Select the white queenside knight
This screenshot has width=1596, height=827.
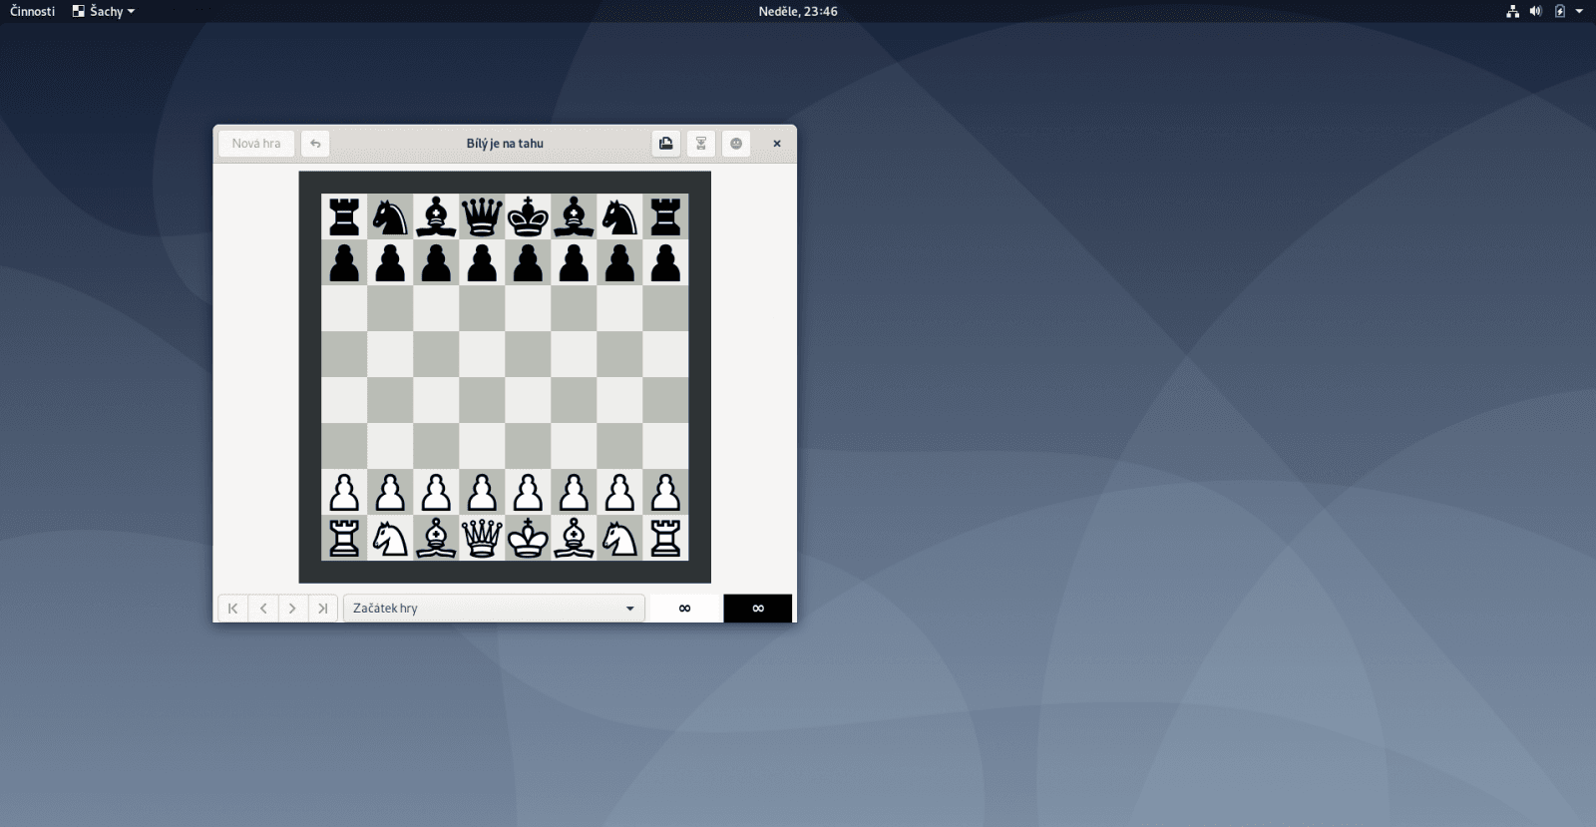coord(390,539)
